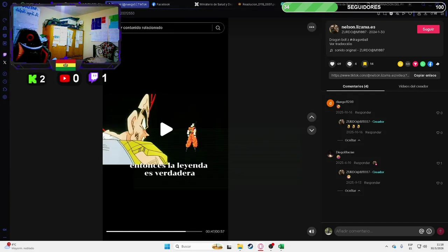Copy the video link with Copiar enlace
Screen dimensions: 448x252
pyautogui.click(x=425, y=75)
